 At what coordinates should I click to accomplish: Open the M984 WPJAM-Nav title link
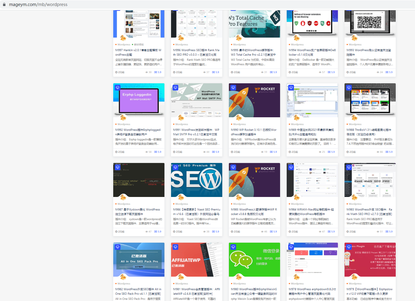pos(311,212)
